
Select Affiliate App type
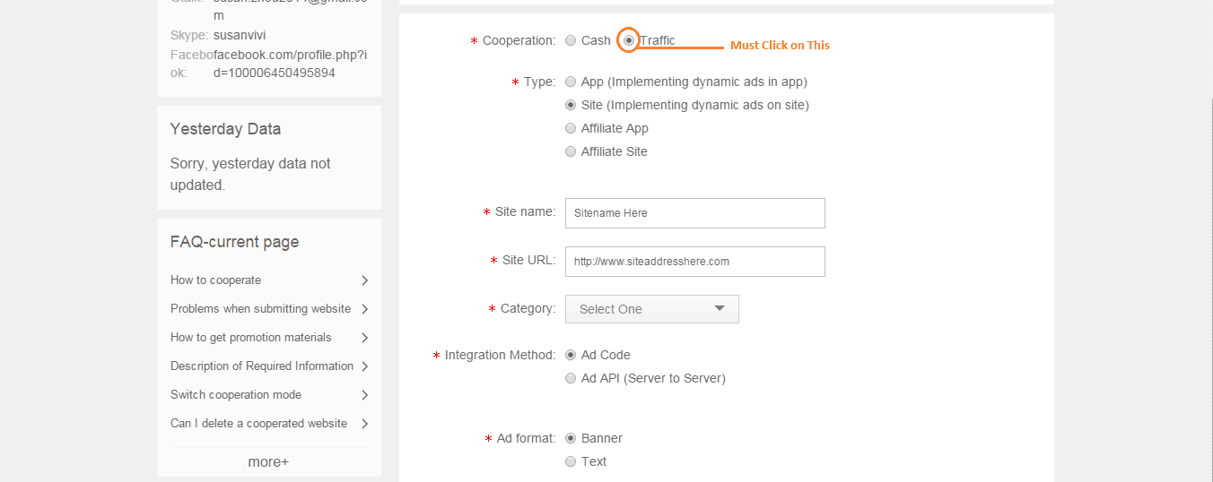(571, 128)
